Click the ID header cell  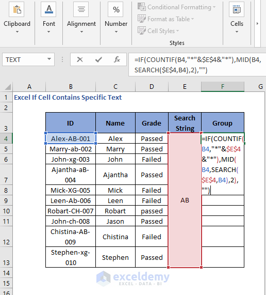pyautogui.click(x=71, y=123)
